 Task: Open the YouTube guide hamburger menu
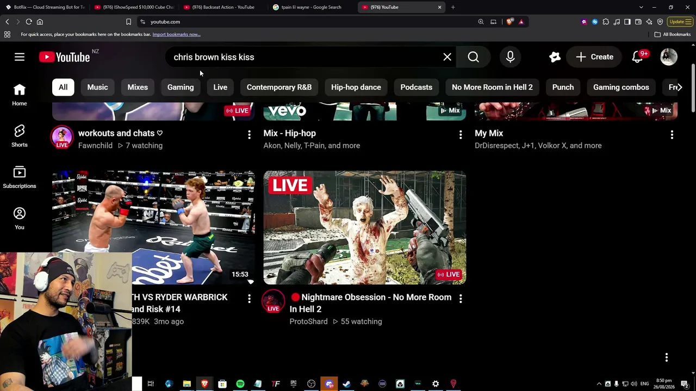20,57
